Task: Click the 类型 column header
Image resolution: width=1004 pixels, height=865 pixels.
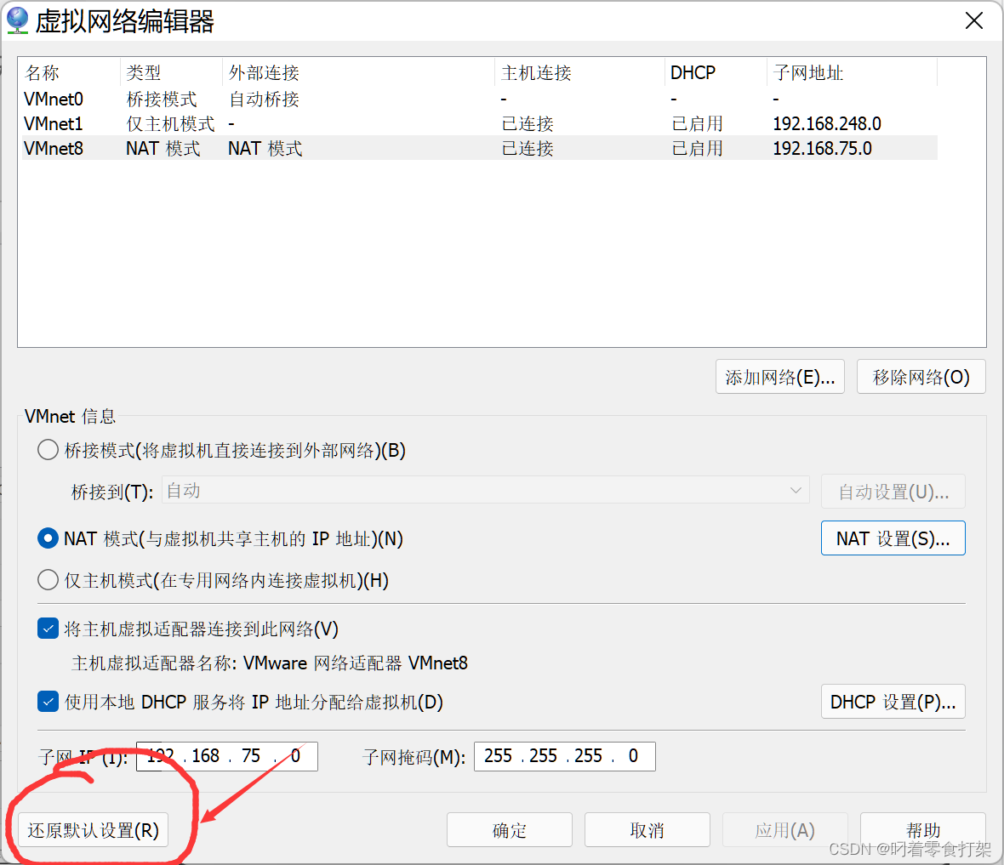Action: (171, 72)
